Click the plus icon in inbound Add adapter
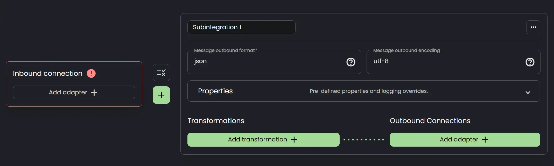 (94, 93)
